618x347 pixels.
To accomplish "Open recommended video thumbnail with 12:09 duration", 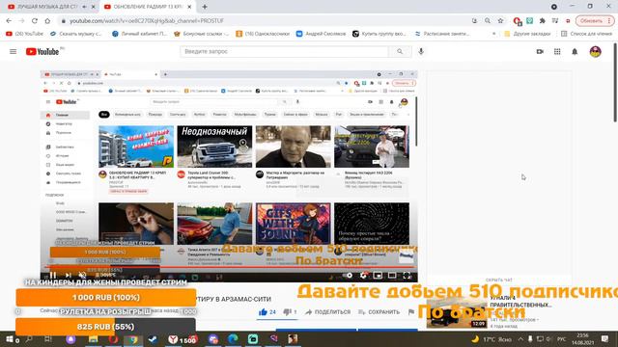I will 457,313.
